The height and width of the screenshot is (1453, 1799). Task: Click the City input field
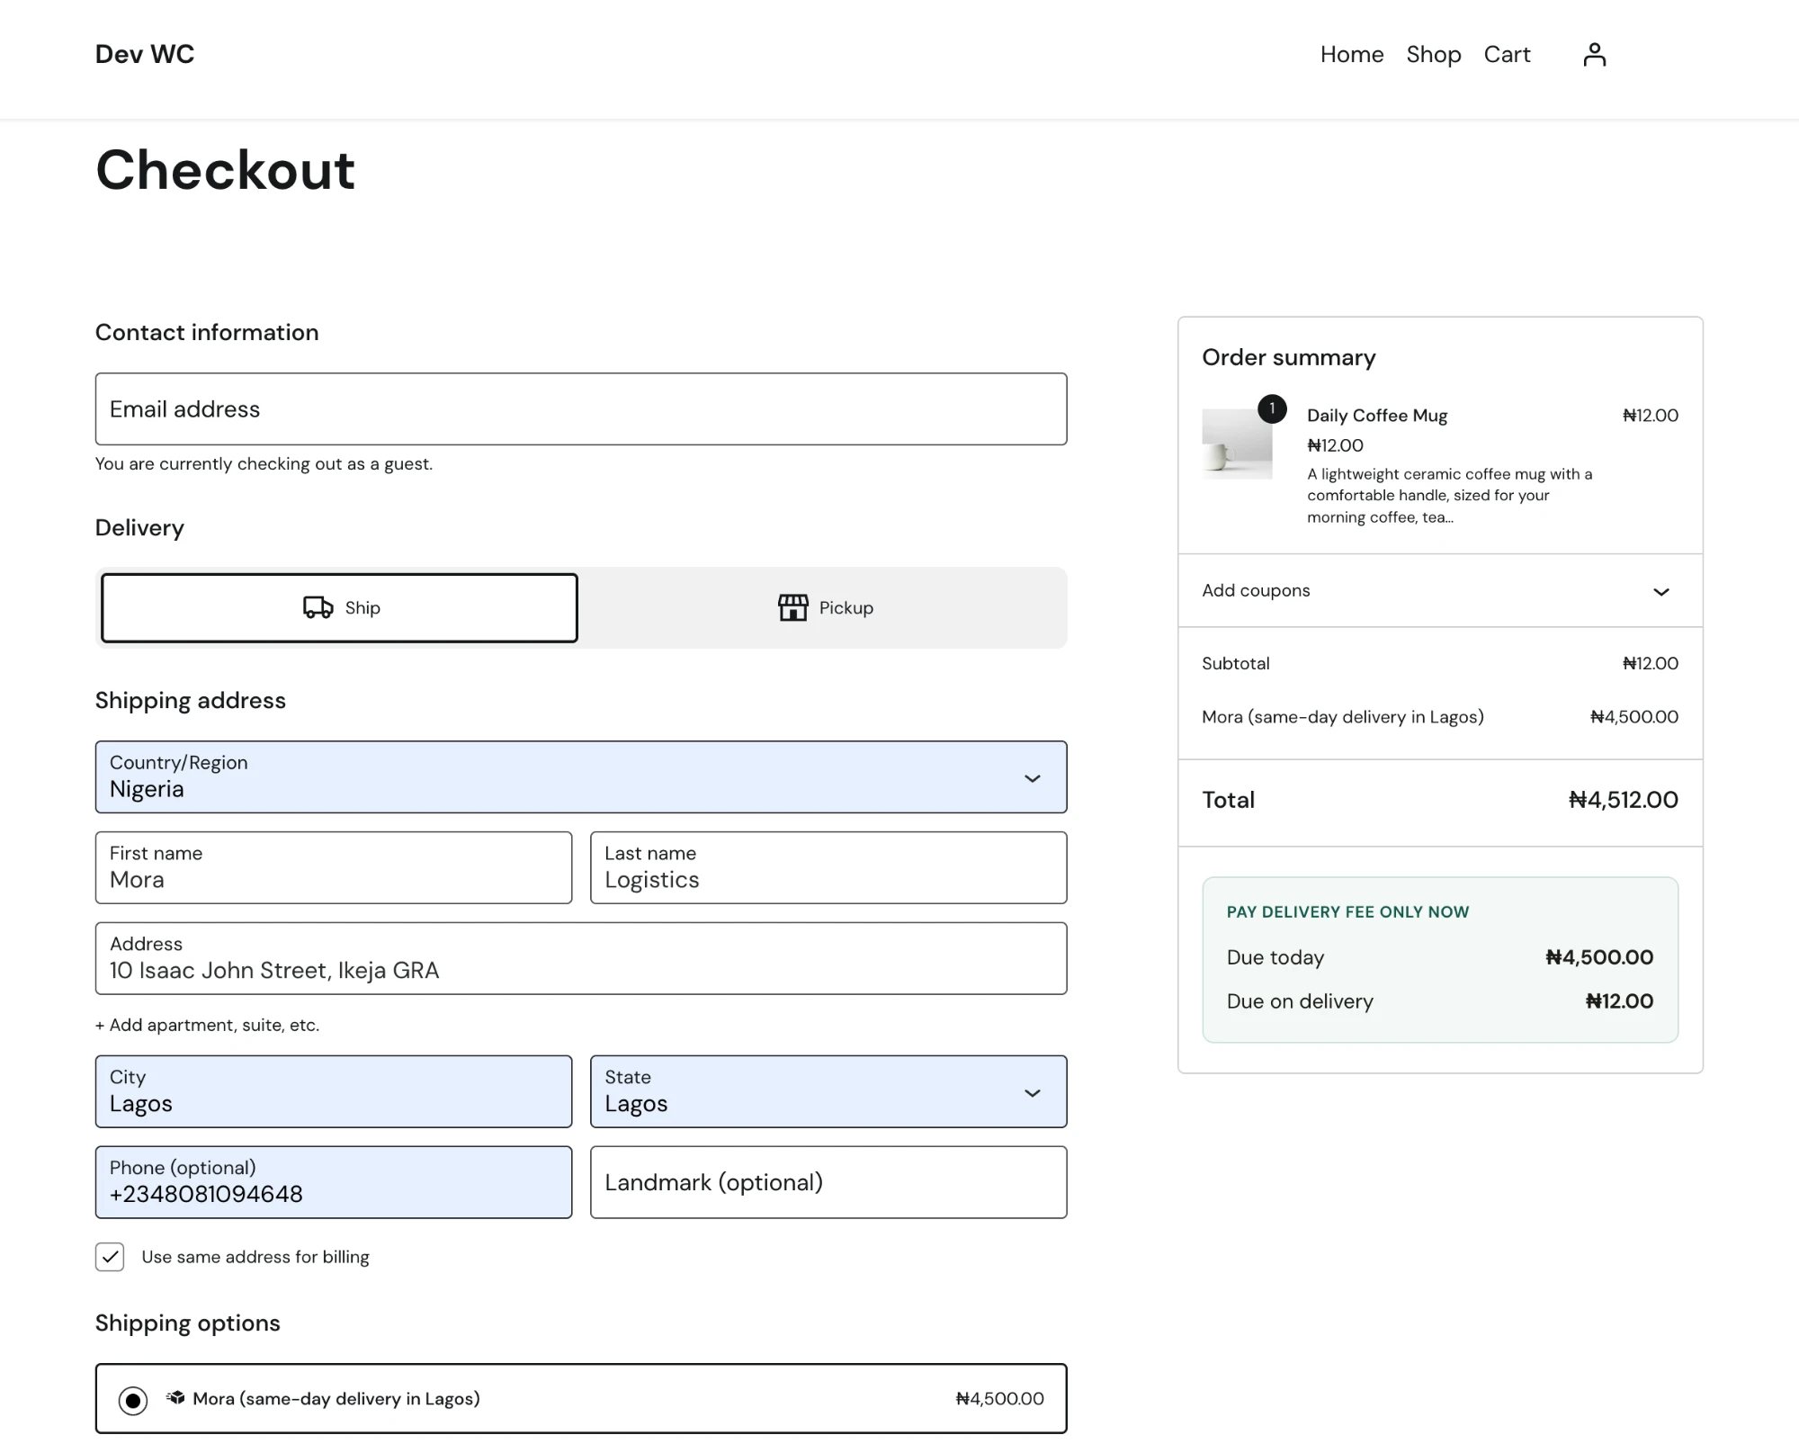pyautogui.click(x=334, y=1091)
